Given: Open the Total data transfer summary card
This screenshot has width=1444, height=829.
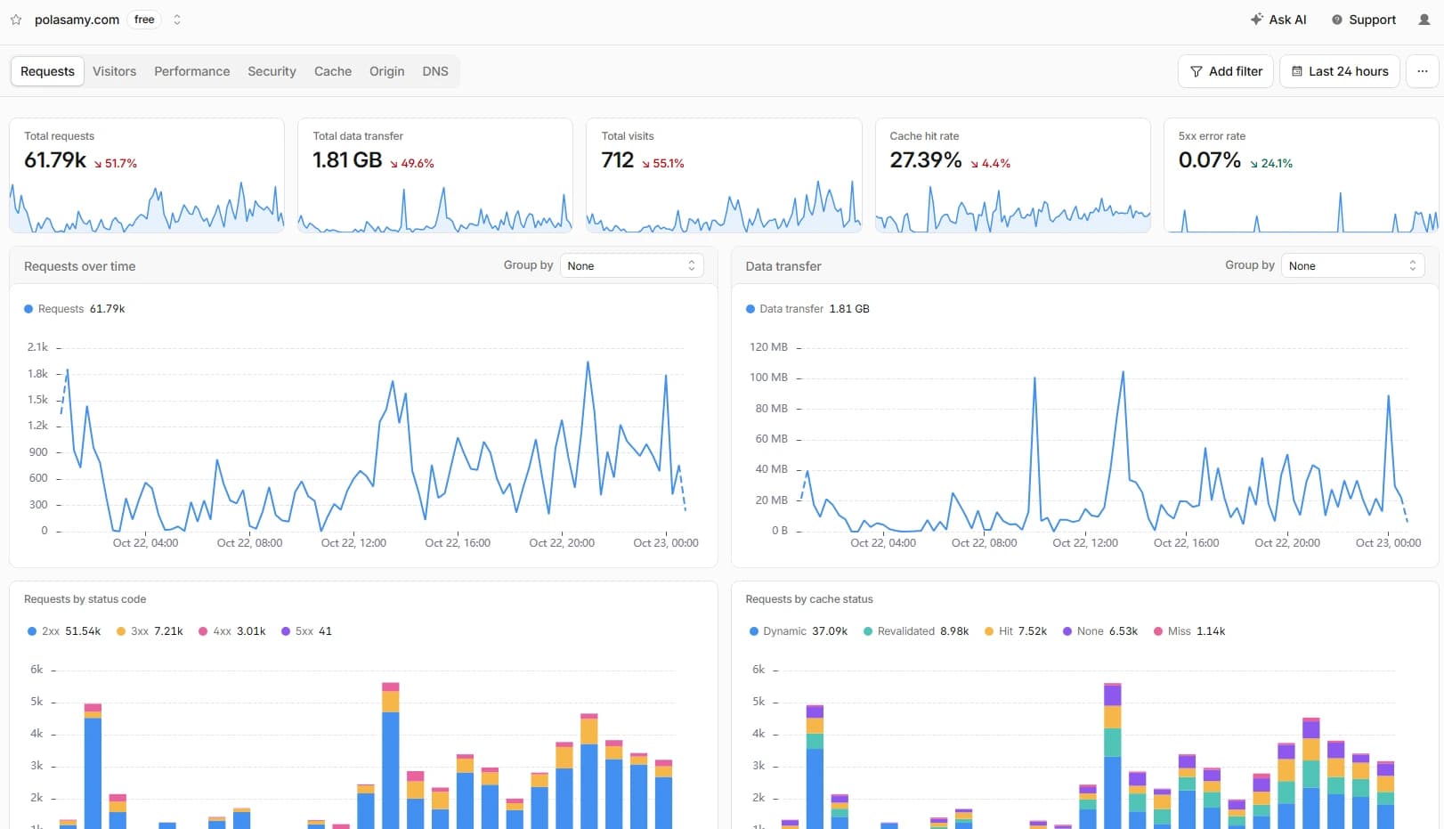Looking at the screenshot, I should [x=435, y=175].
